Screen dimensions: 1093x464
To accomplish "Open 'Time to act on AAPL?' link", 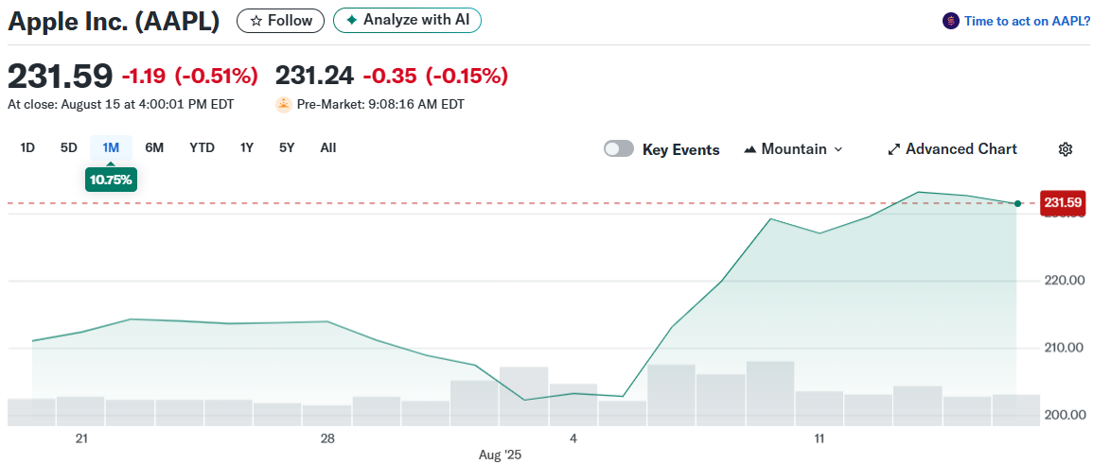I will click(x=1027, y=21).
